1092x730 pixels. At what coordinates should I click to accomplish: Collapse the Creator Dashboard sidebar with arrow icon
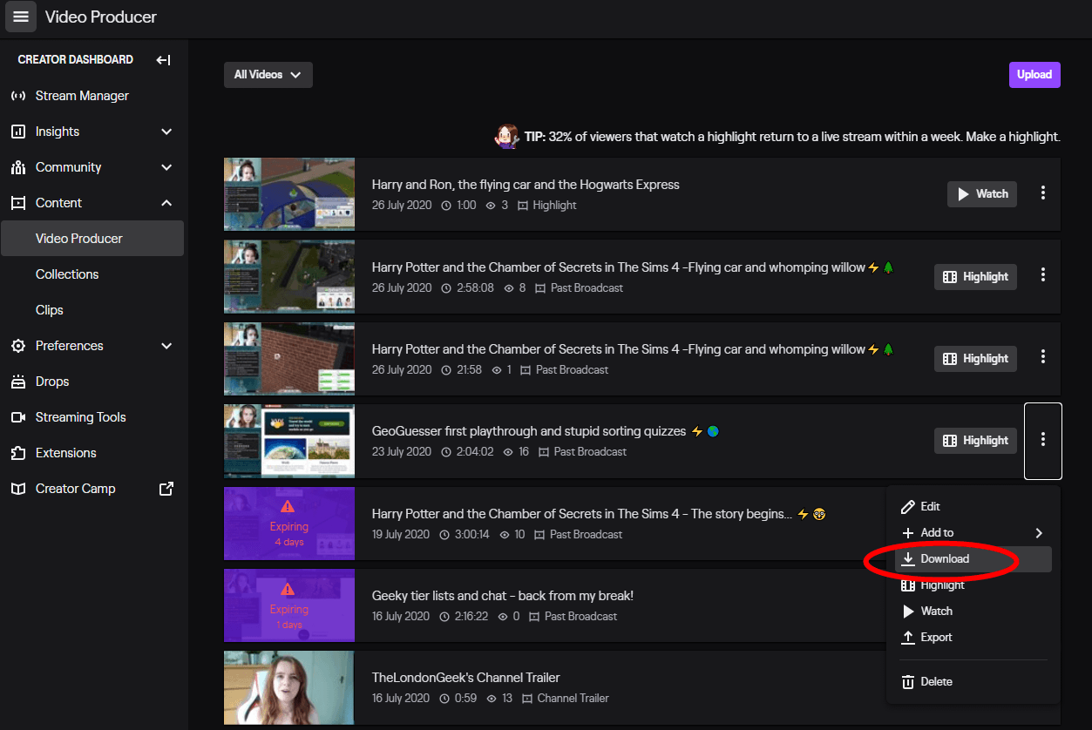pos(163,60)
